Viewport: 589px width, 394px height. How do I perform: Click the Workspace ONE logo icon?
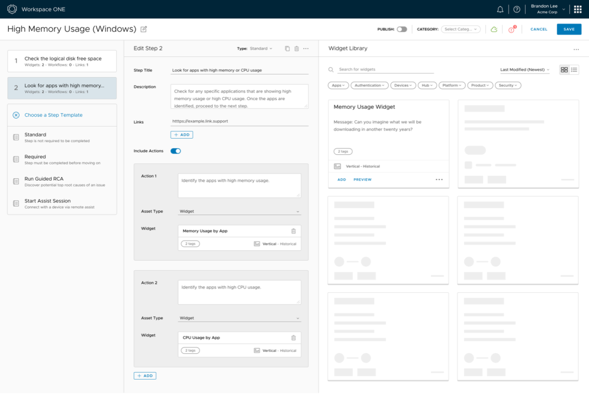point(12,9)
